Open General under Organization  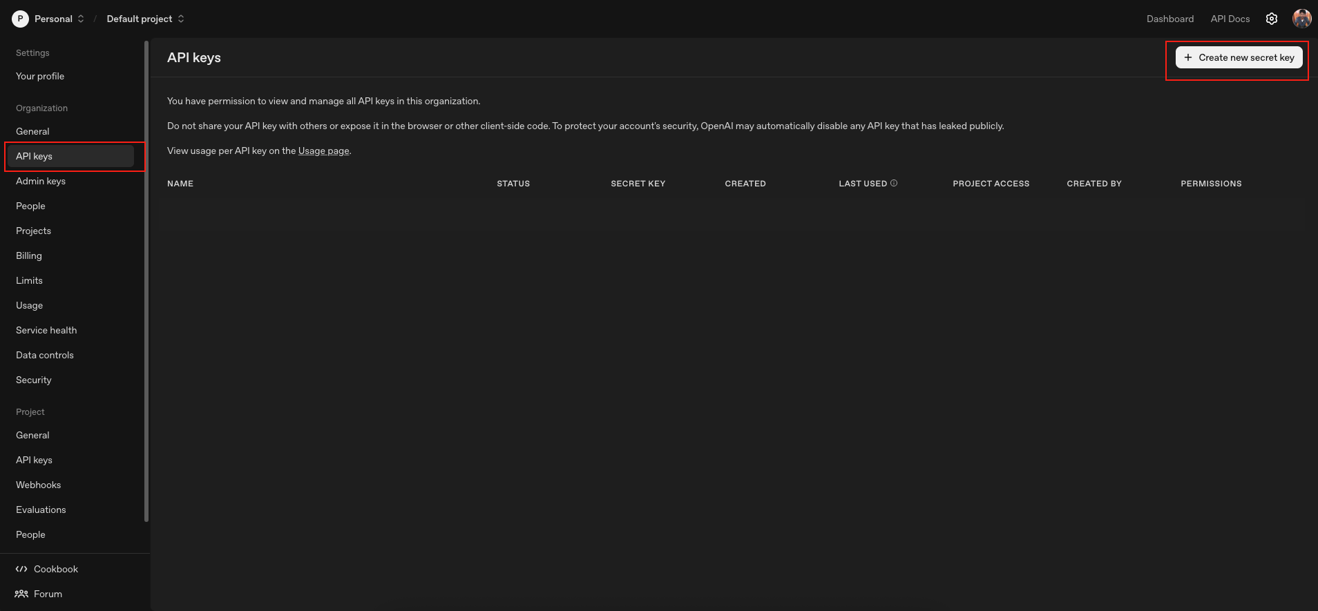coord(32,131)
